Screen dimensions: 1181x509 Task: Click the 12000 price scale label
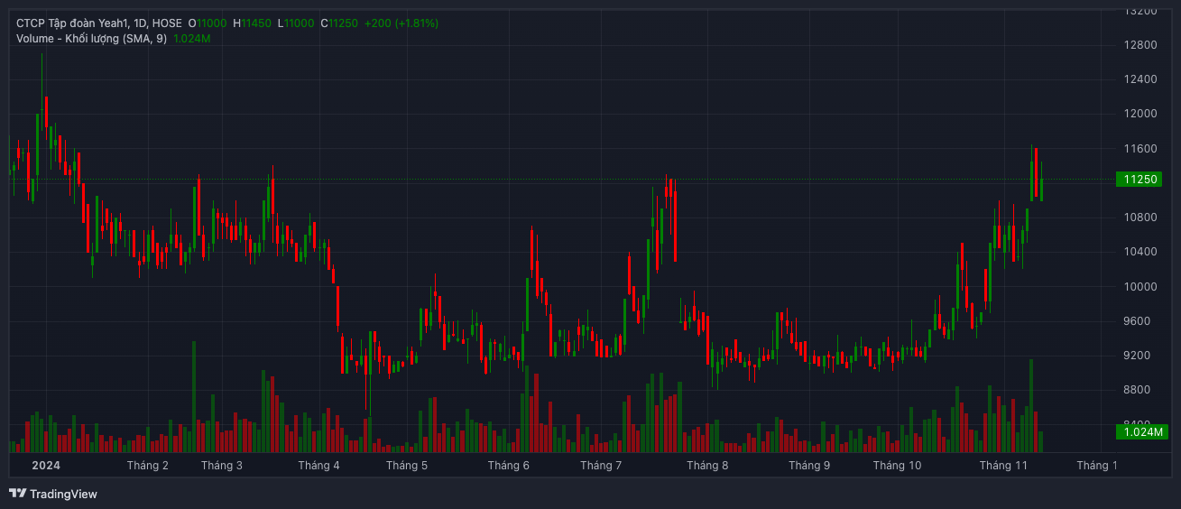tap(1140, 114)
